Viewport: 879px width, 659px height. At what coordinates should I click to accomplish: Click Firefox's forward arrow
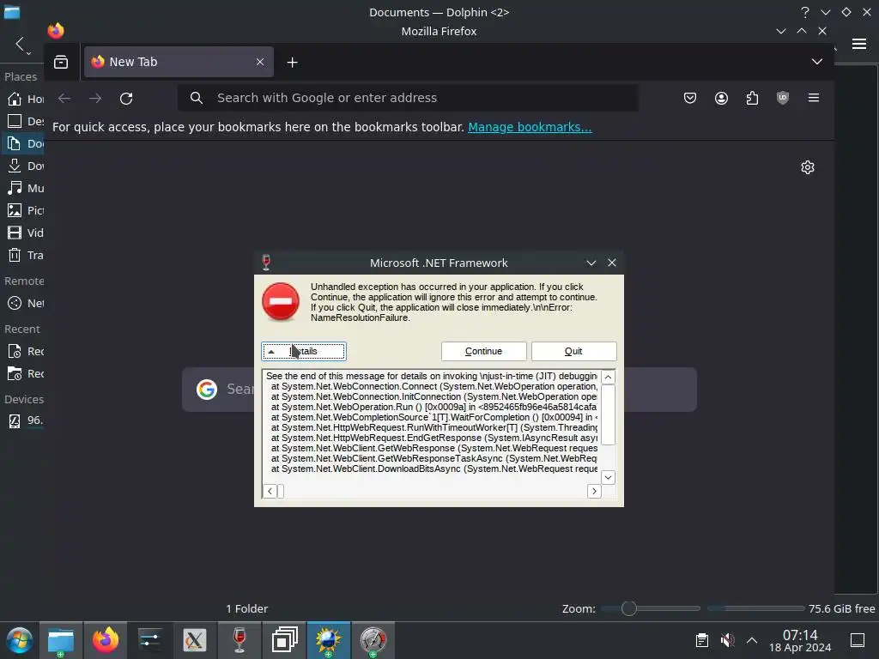point(95,99)
